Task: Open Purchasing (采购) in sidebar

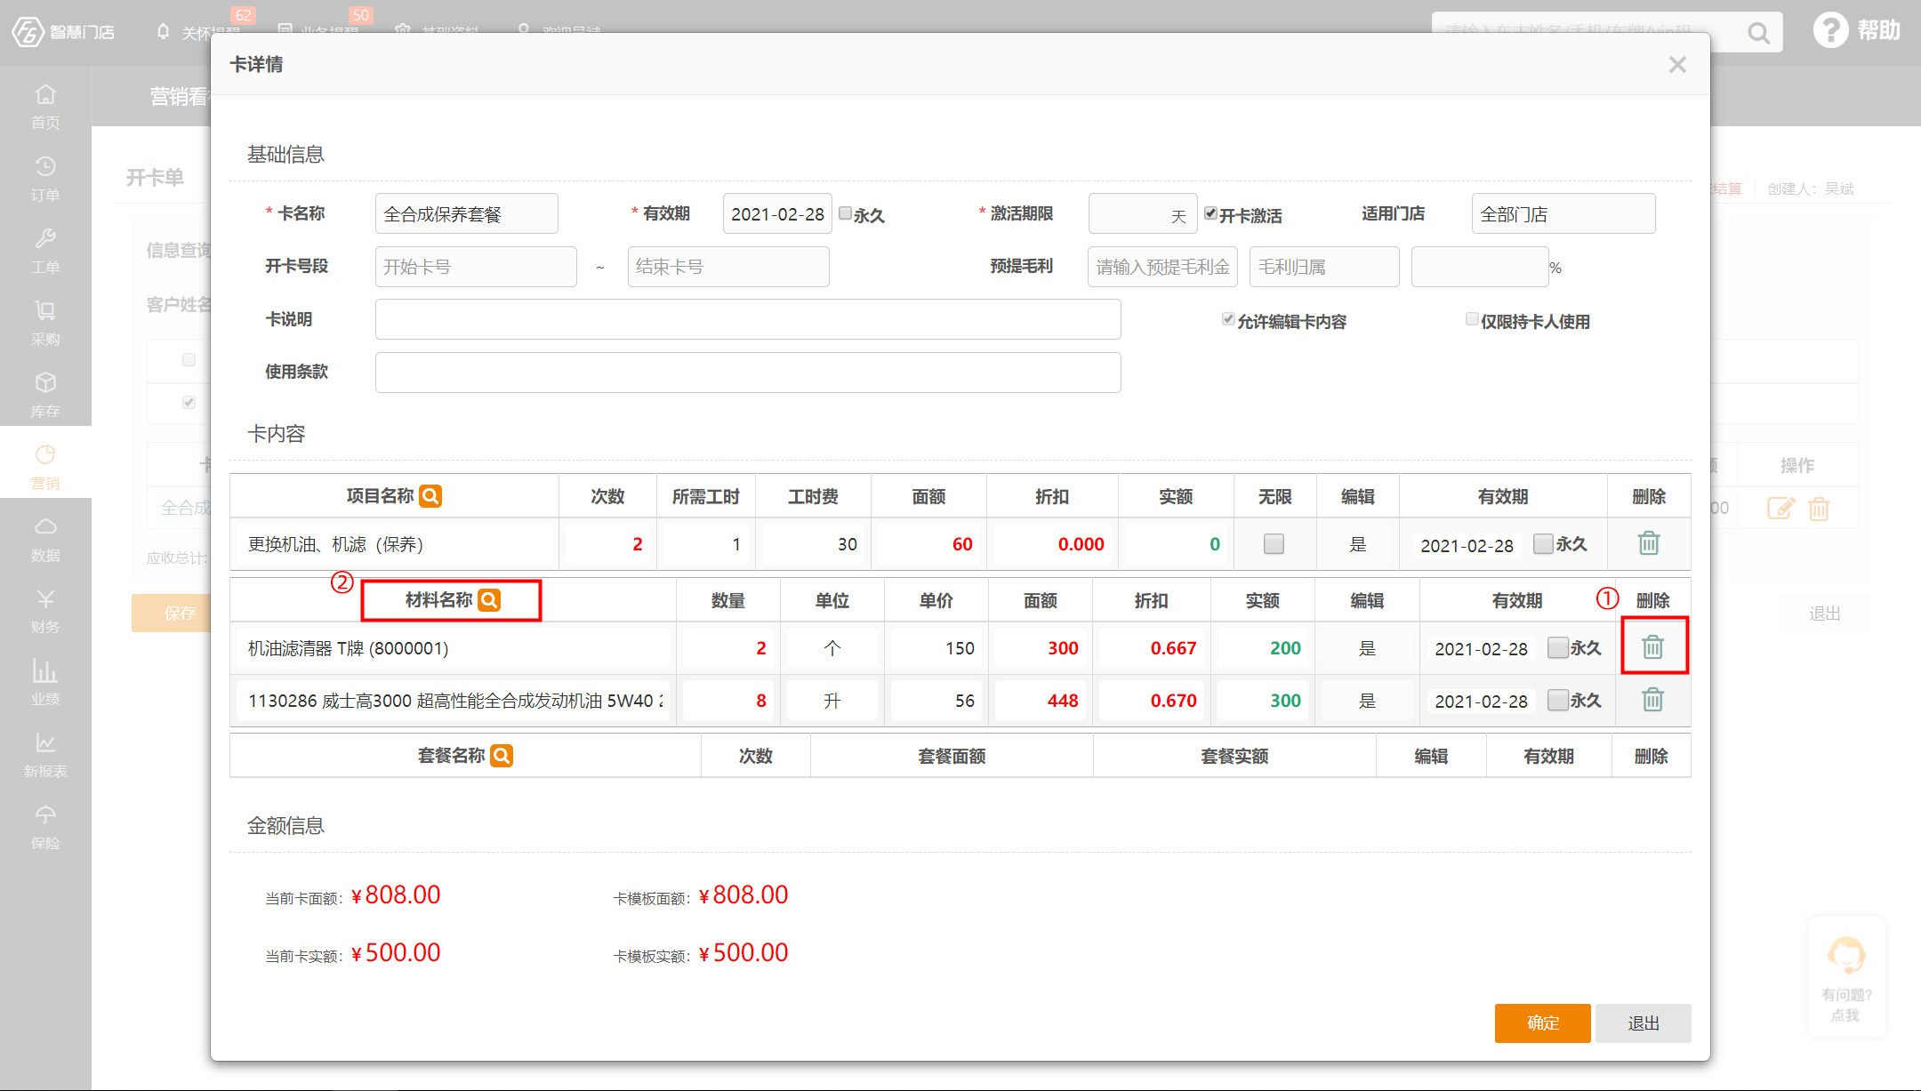Action: coord(45,322)
